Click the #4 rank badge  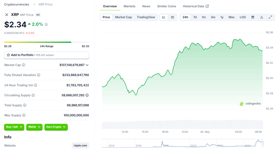point(38,15)
